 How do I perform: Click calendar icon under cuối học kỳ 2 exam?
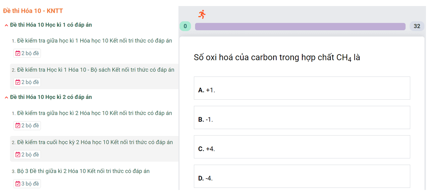(x=18, y=155)
